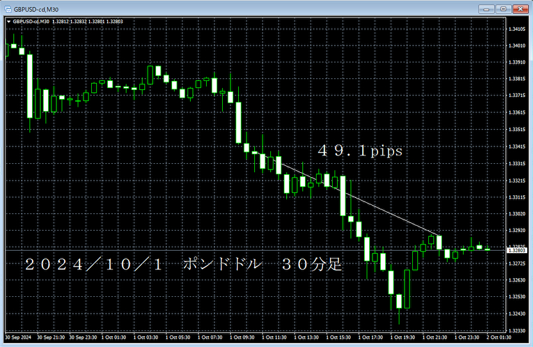Click the 30 Sep 23:30 time label
Screen dimensions: 533x347
pos(83,337)
